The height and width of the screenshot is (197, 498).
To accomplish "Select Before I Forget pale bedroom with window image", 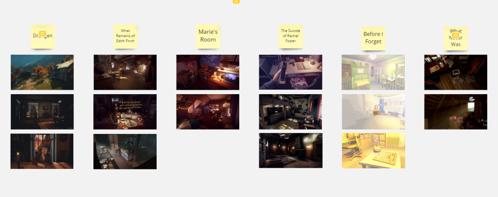I will [373, 112].
